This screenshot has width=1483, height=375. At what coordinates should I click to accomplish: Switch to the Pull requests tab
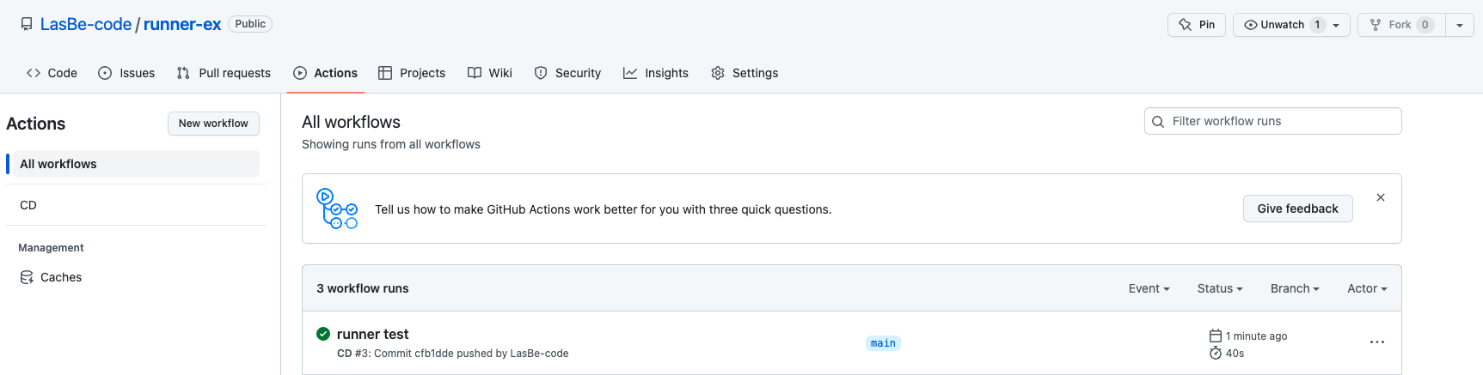point(224,73)
